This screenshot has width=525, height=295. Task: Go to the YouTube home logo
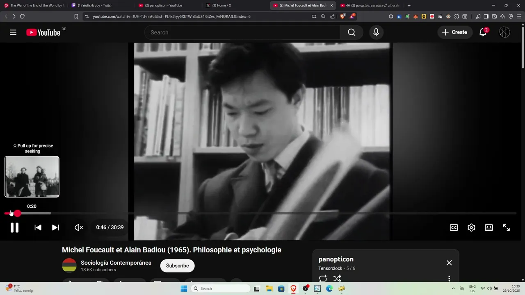43,32
